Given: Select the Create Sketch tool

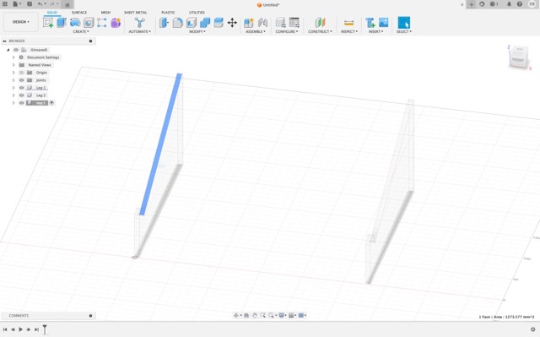Looking at the screenshot, I should [48, 23].
